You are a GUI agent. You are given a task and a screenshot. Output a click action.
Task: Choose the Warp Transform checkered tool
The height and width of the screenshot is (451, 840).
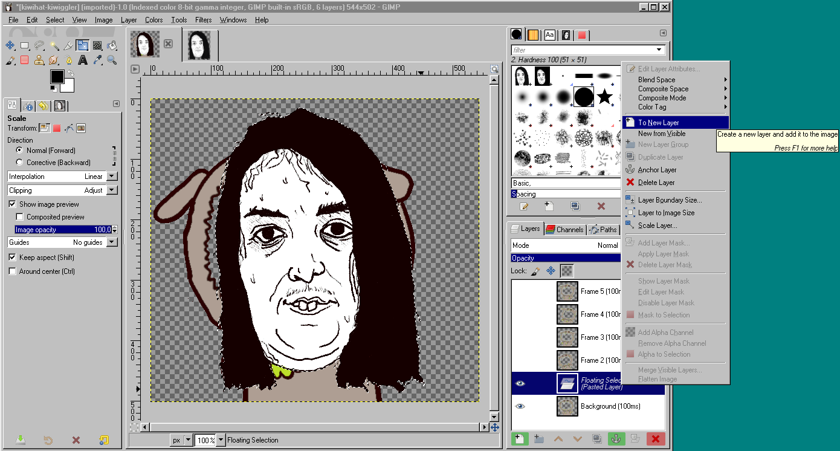(x=97, y=45)
